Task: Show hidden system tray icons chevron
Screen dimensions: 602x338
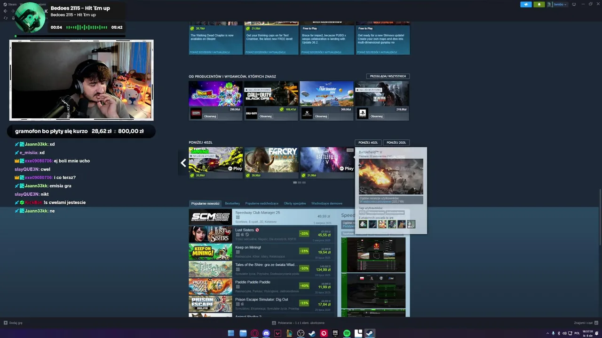Action: point(547,333)
